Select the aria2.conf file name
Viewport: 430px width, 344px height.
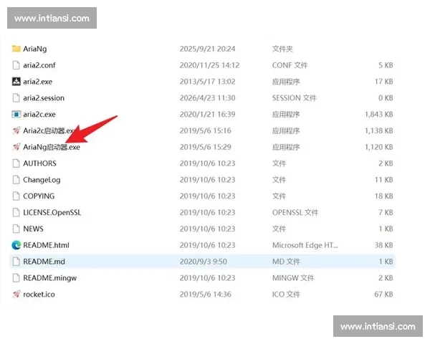click(39, 65)
